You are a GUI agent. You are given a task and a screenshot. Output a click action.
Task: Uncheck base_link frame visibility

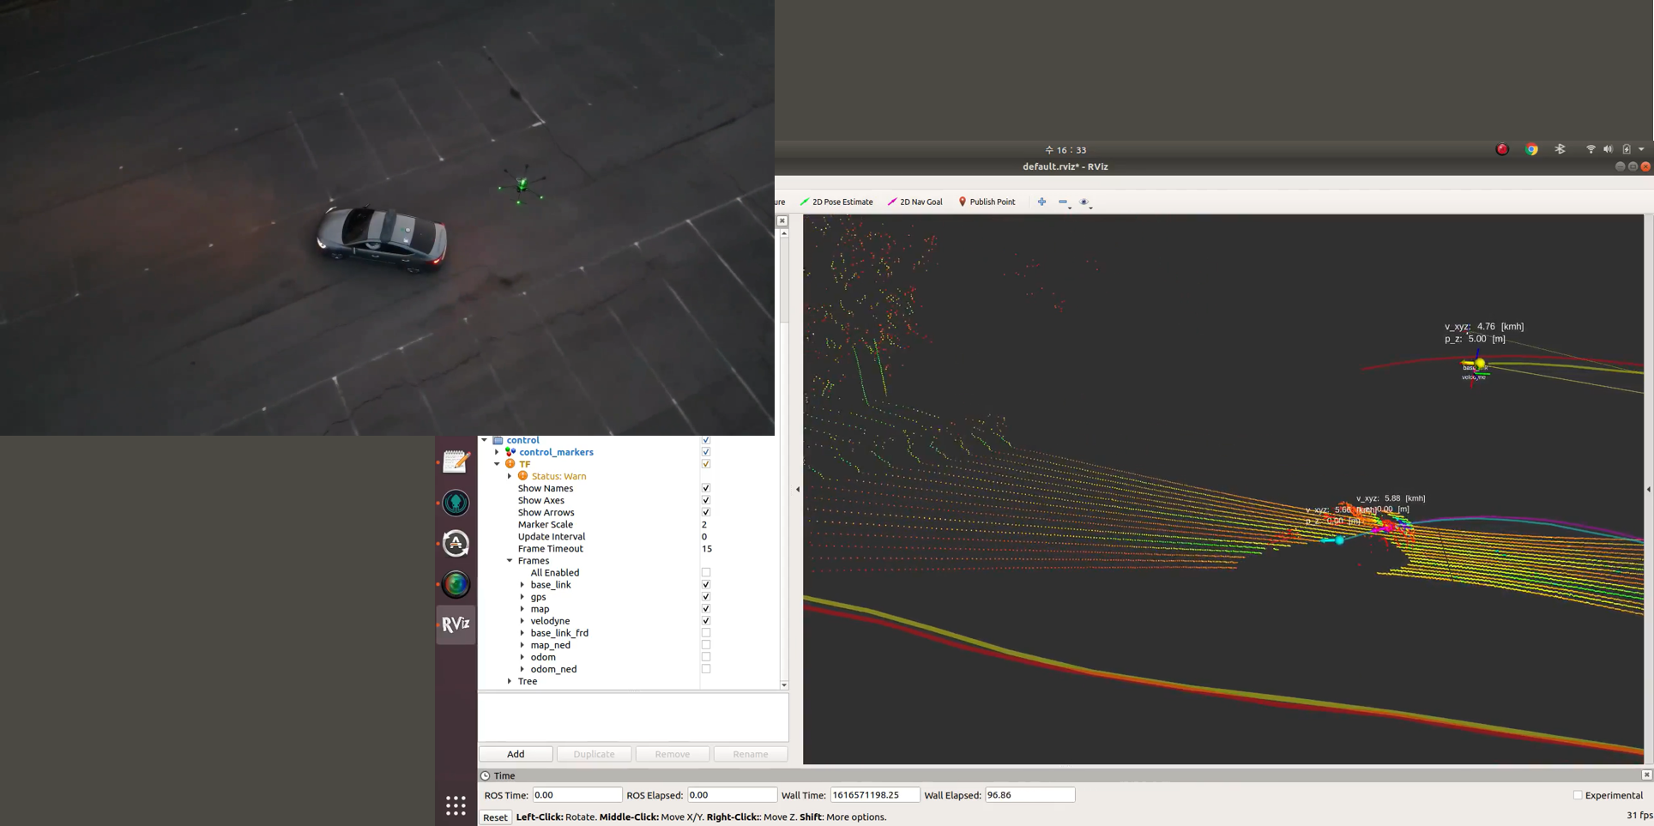[x=706, y=584]
